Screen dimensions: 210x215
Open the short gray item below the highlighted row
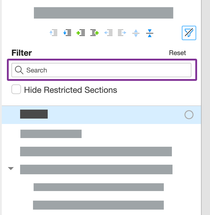(51, 134)
